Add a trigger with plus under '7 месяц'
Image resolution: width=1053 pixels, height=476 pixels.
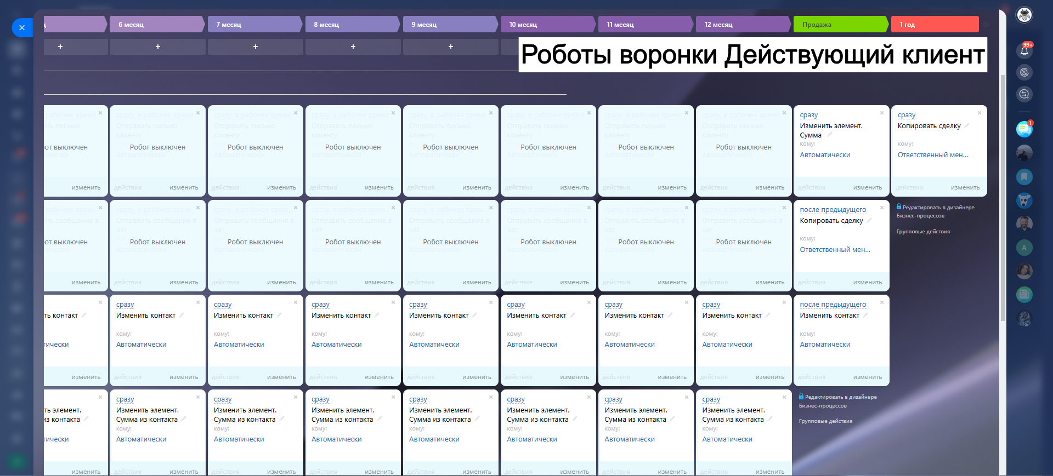[x=255, y=47]
